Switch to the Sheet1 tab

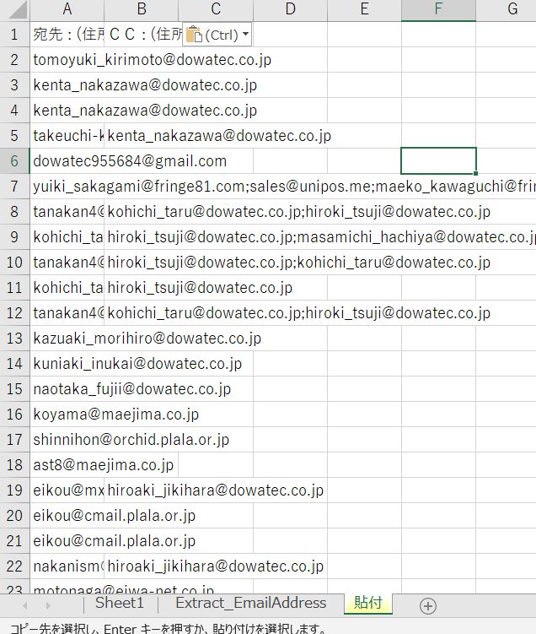click(120, 603)
